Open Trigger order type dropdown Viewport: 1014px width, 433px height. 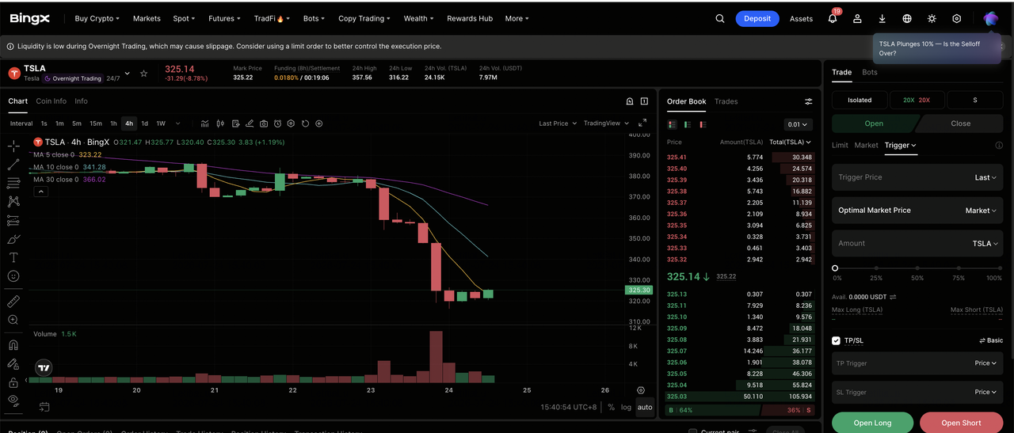pyautogui.click(x=900, y=145)
